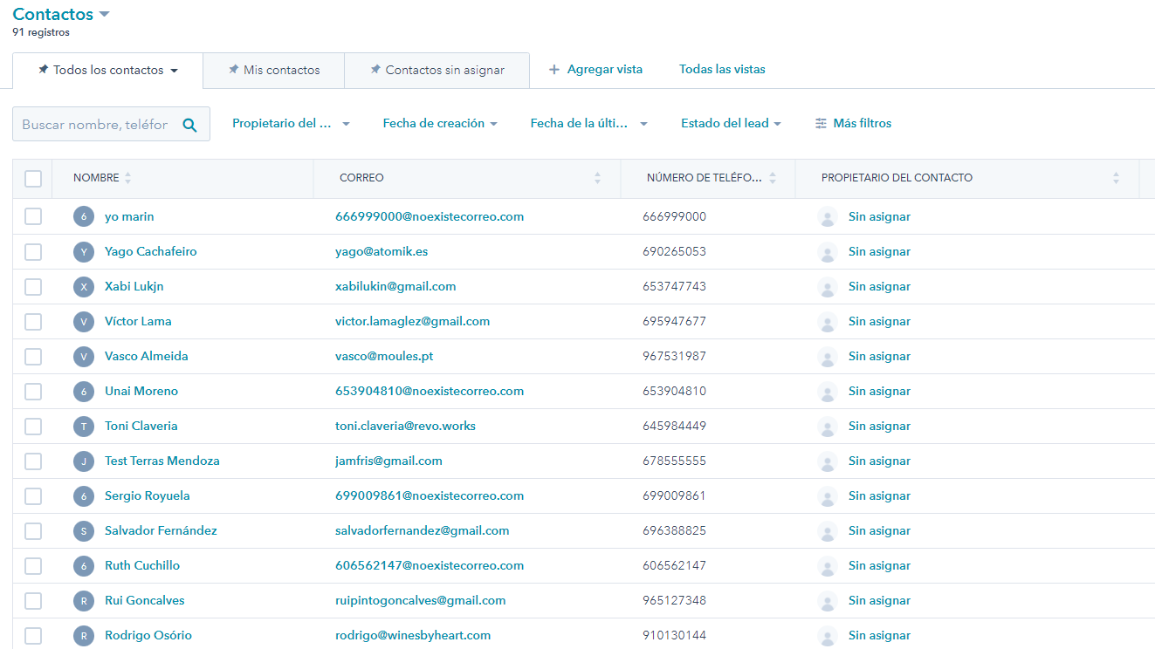Open the Salvador Fernández contact record
1155x649 pixels.
pyautogui.click(x=161, y=530)
